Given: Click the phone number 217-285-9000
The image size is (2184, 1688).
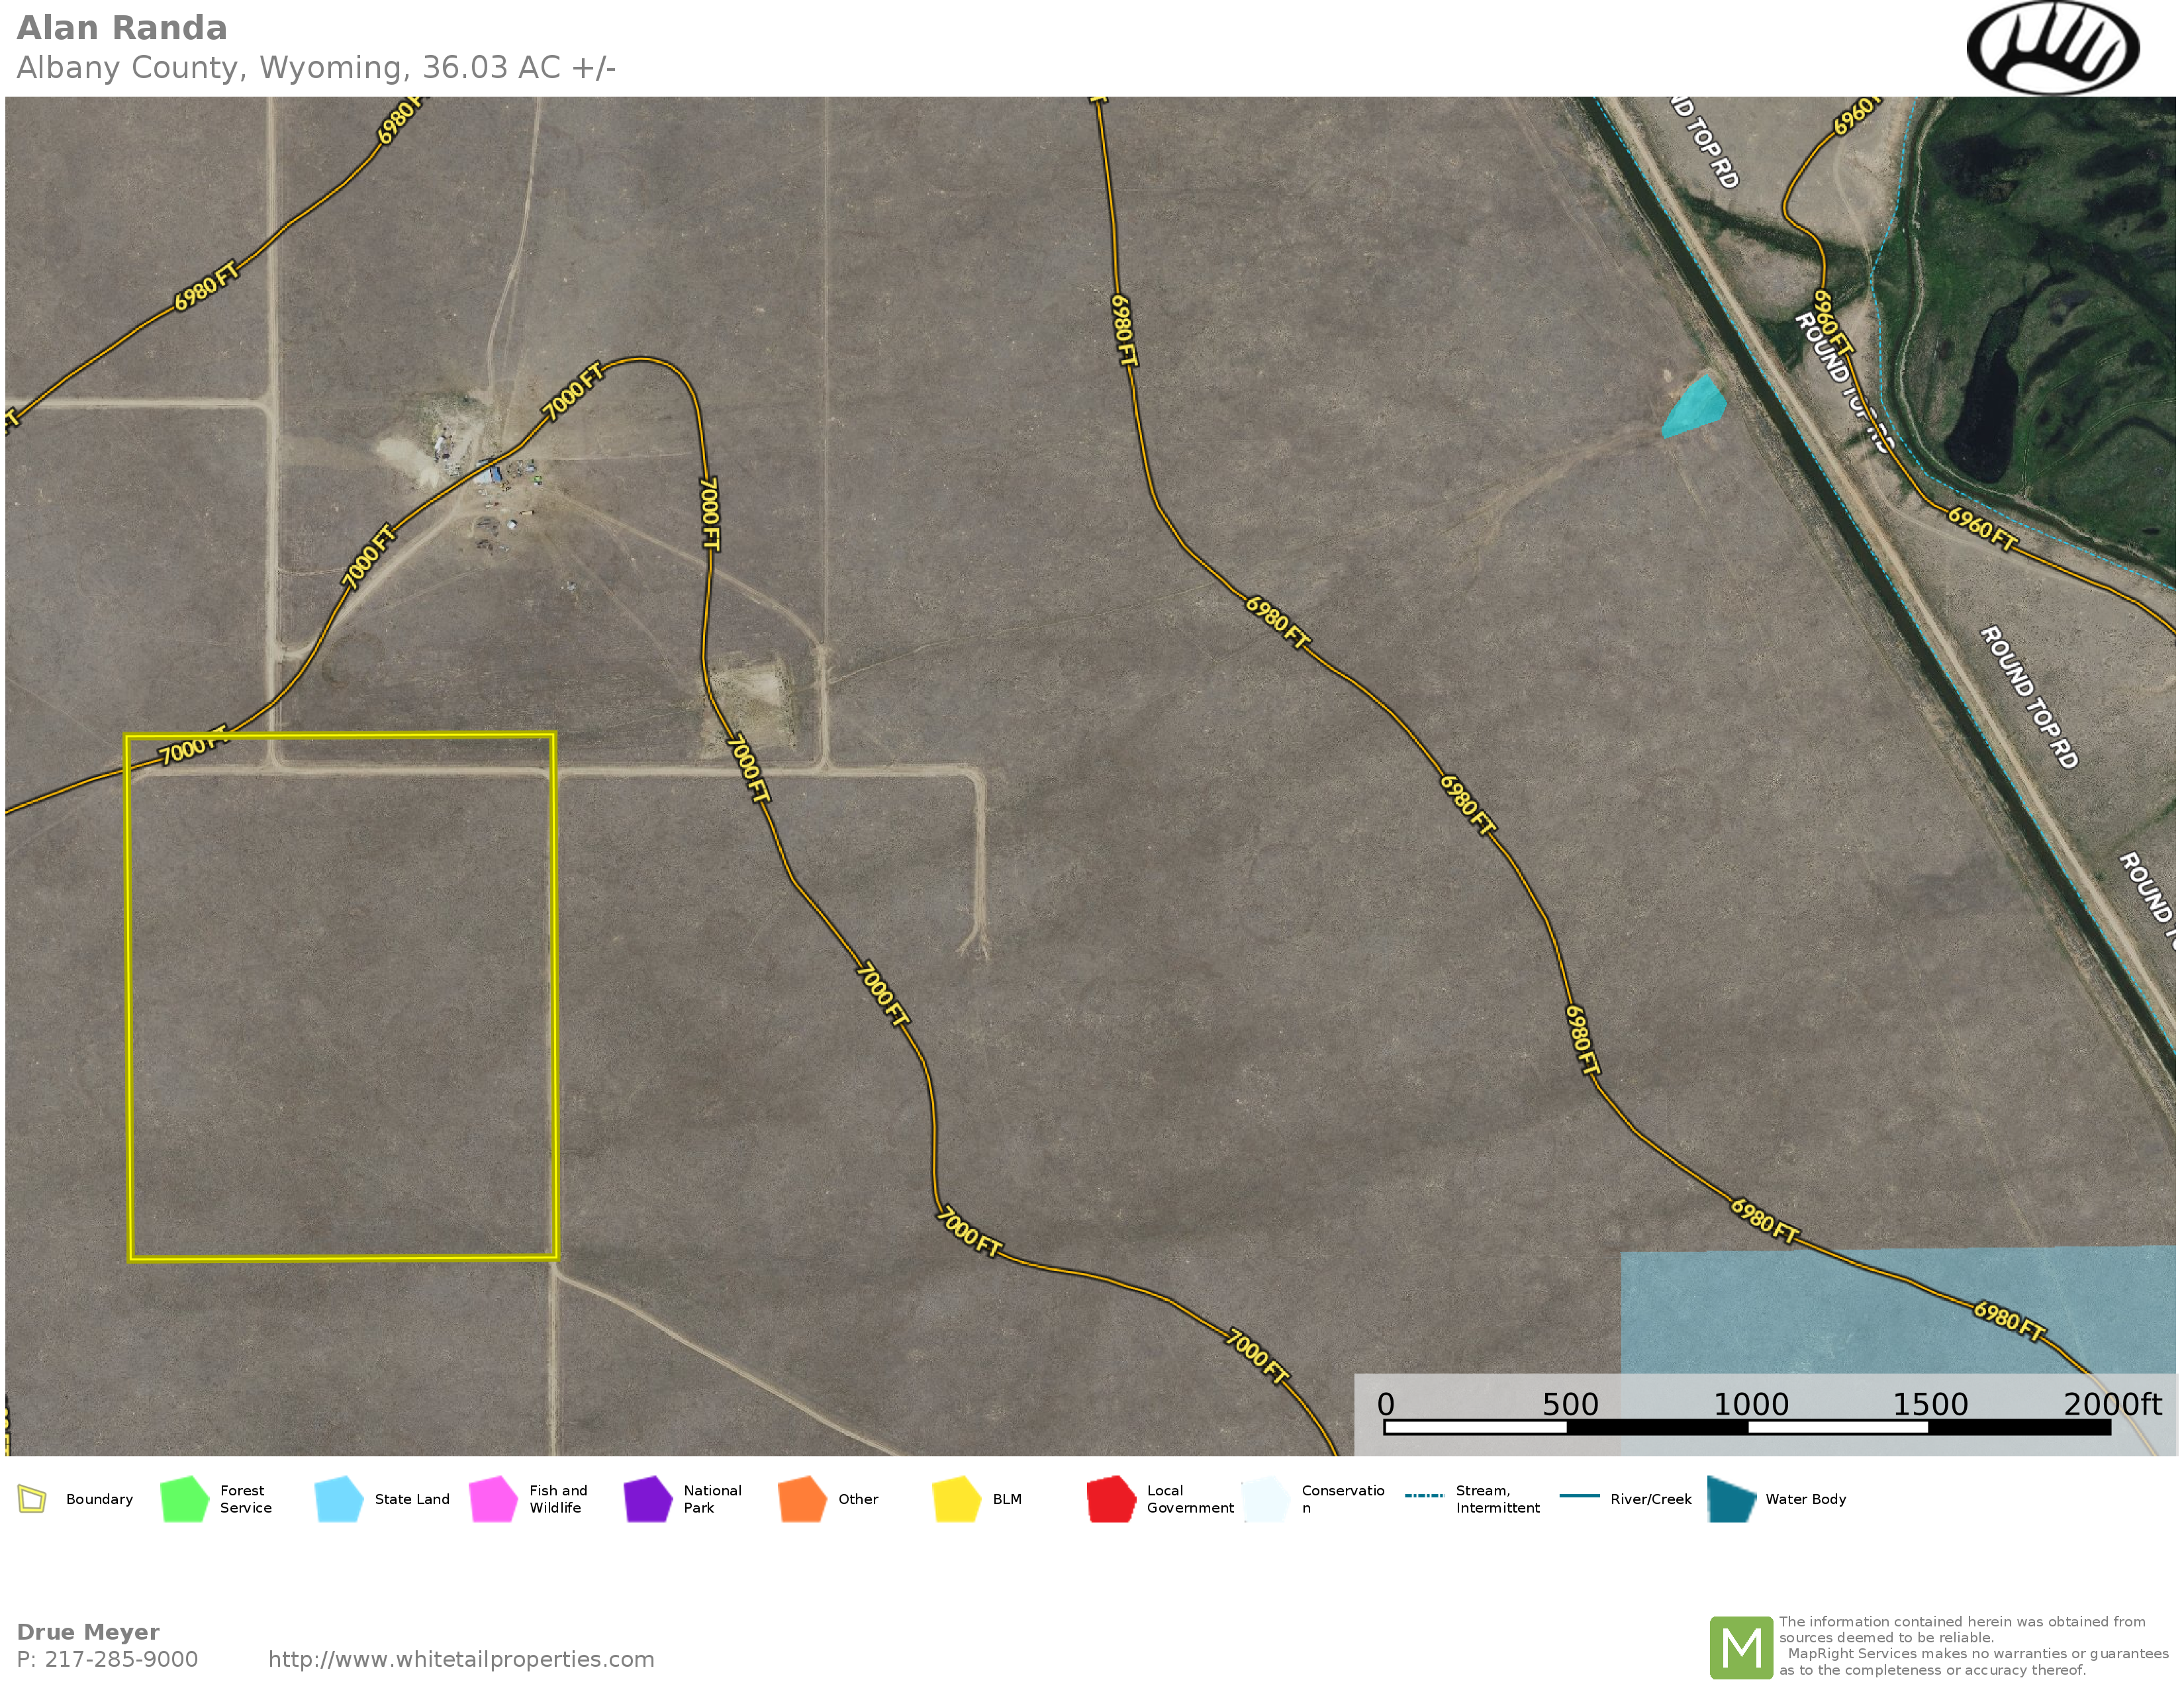Looking at the screenshot, I should point(121,1659).
